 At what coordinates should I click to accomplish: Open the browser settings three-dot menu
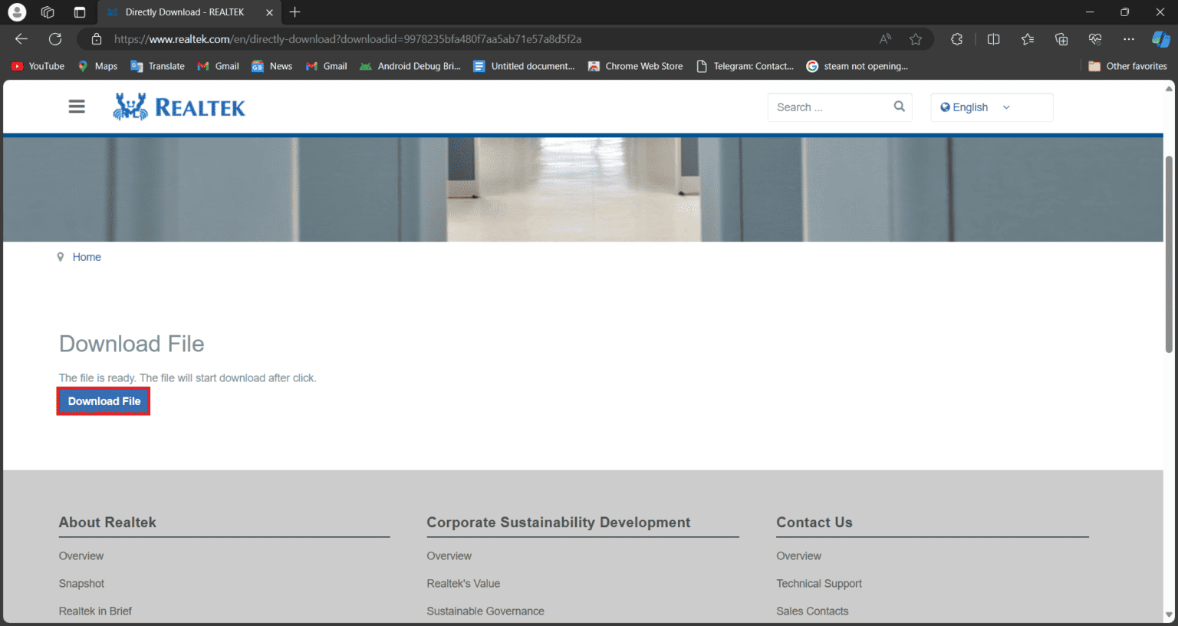tap(1129, 38)
